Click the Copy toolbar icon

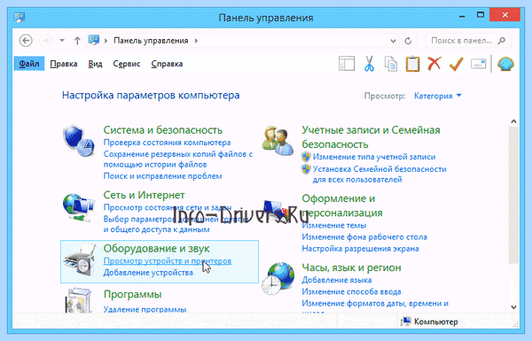[x=391, y=64]
